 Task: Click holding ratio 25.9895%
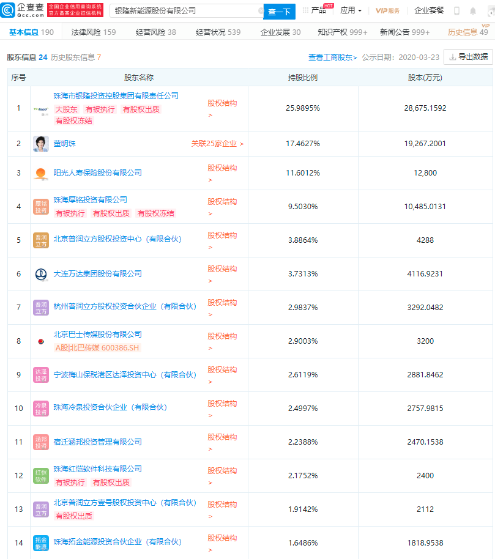(x=303, y=108)
